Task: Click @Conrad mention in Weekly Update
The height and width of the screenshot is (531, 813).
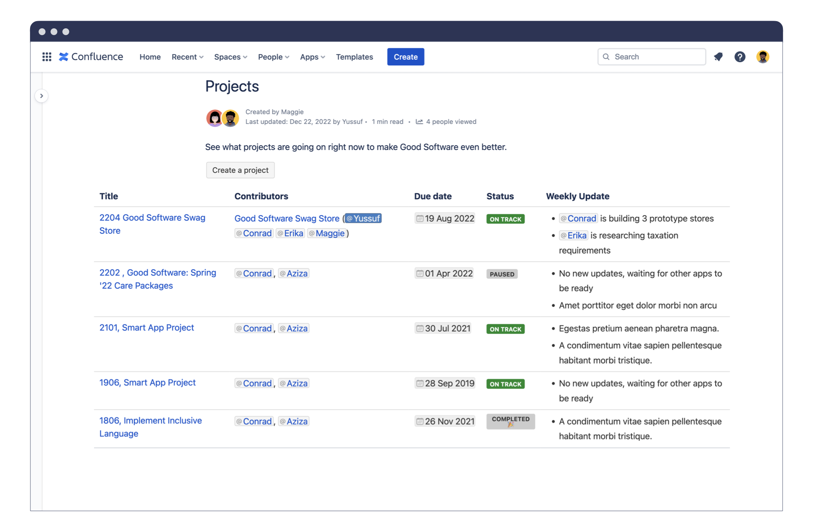Action: [x=578, y=219]
